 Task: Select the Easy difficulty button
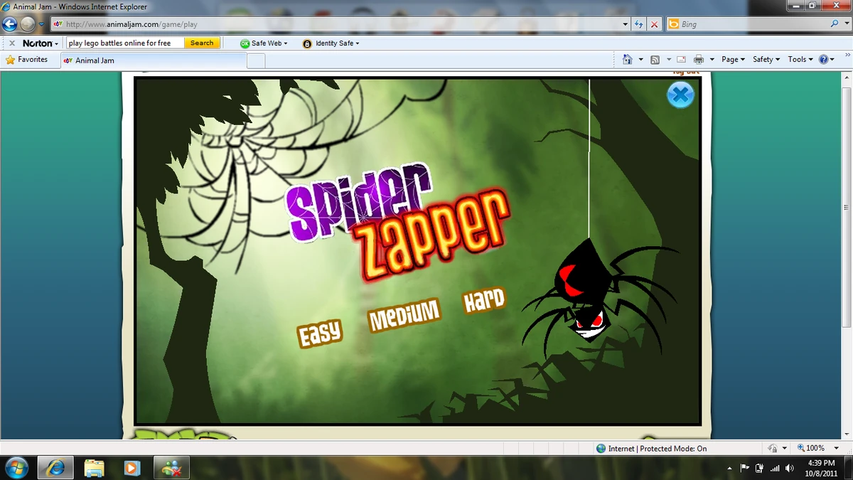tap(320, 331)
